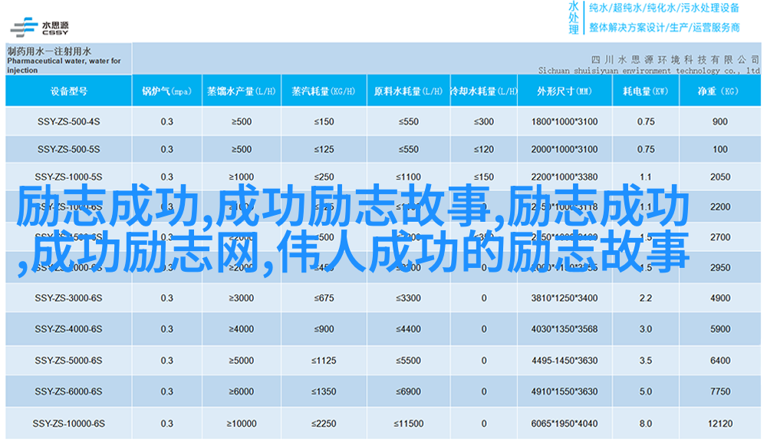Screen dimensions: 767x446
Task: Click the vertical 水处理 label
Action: click(574, 18)
